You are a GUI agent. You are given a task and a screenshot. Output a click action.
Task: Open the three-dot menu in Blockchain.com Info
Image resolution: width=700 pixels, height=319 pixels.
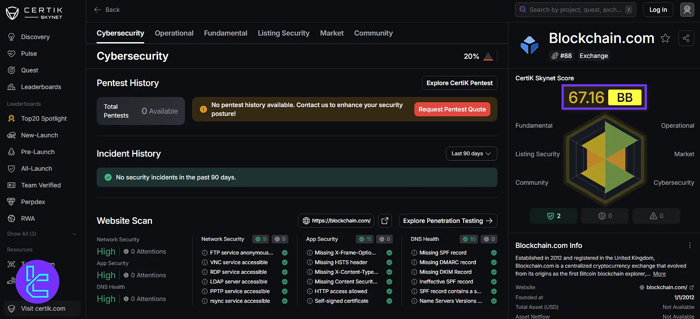click(x=689, y=245)
